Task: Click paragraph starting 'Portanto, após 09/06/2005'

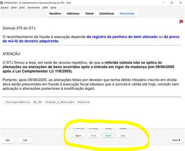Action: pyautogui.click(x=91, y=84)
